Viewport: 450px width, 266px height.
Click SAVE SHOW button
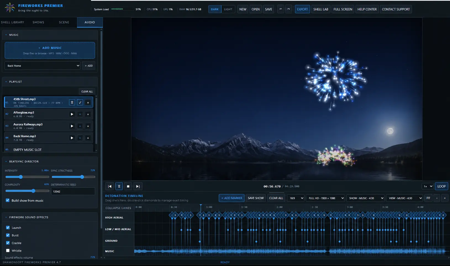coord(256,198)
